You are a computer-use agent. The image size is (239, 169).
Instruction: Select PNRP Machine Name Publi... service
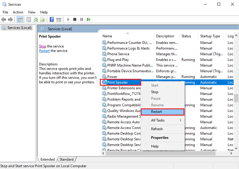(x=167, y=65)
